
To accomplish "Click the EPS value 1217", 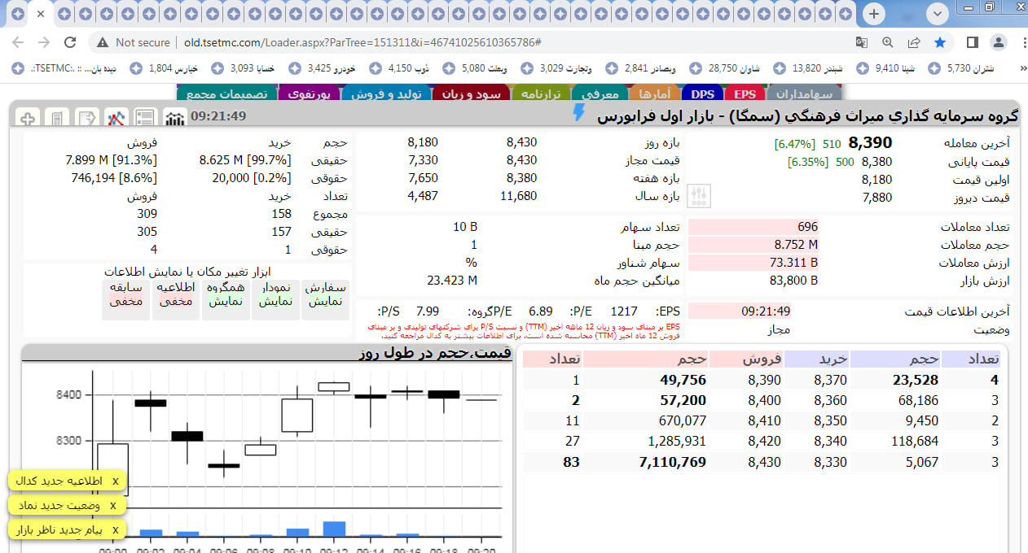I will pos(624,311).
